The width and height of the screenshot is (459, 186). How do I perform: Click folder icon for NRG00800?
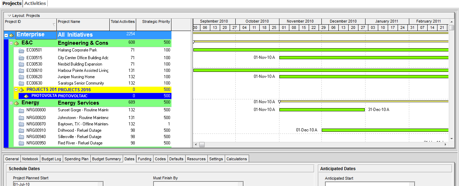tap(21, 110)
